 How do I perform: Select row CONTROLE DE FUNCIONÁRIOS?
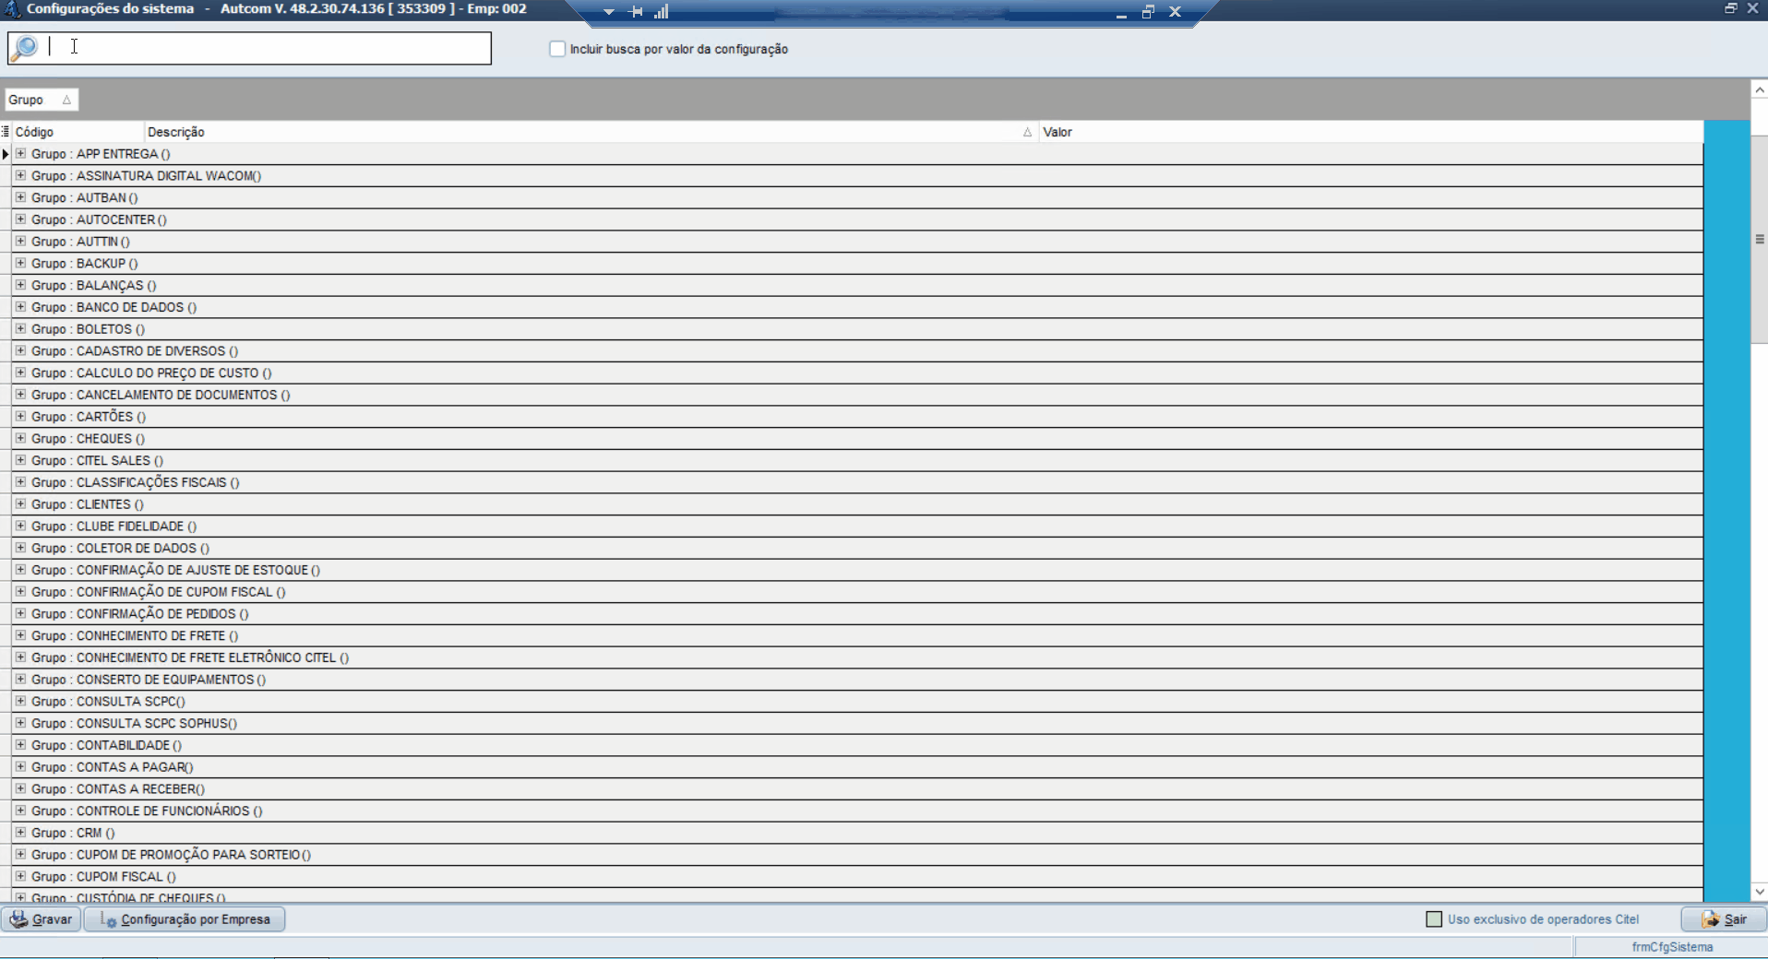858,811
